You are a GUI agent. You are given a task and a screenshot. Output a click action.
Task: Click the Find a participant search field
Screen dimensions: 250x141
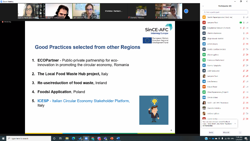[x=225, y=12]
